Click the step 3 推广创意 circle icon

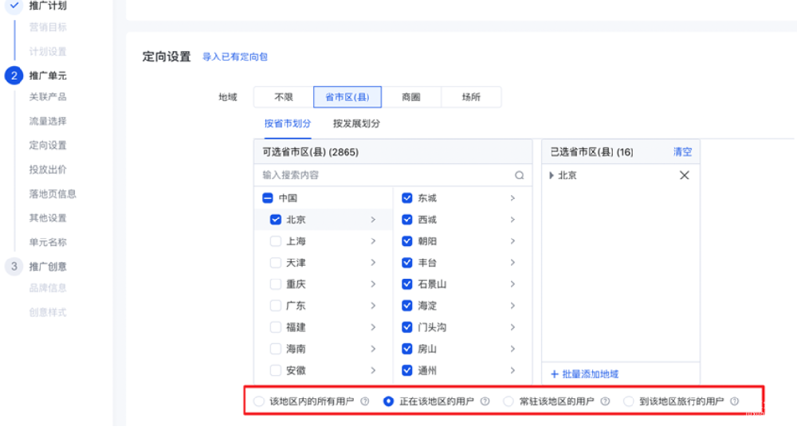click(14, 266)
